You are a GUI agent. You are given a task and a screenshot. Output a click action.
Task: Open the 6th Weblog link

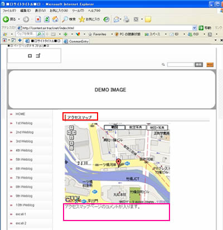coord(24,169)
